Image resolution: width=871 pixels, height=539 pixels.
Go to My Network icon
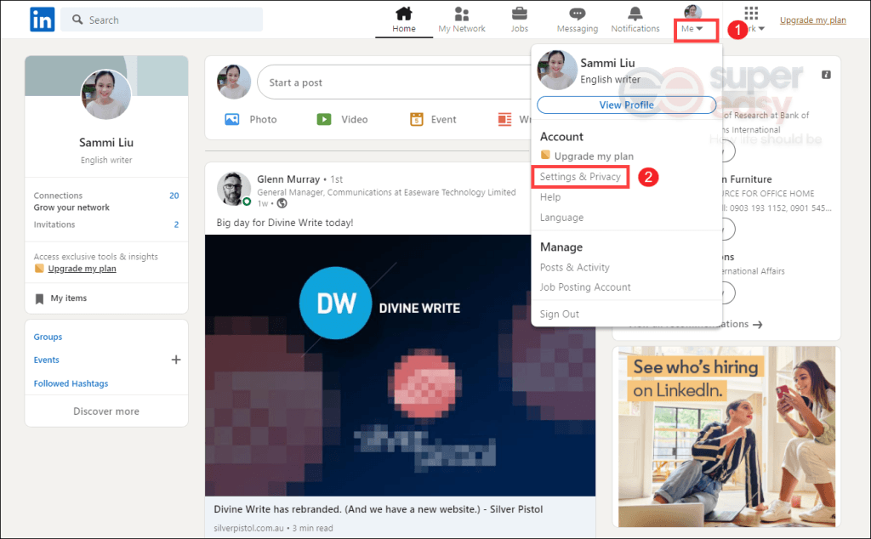(462, 14)
